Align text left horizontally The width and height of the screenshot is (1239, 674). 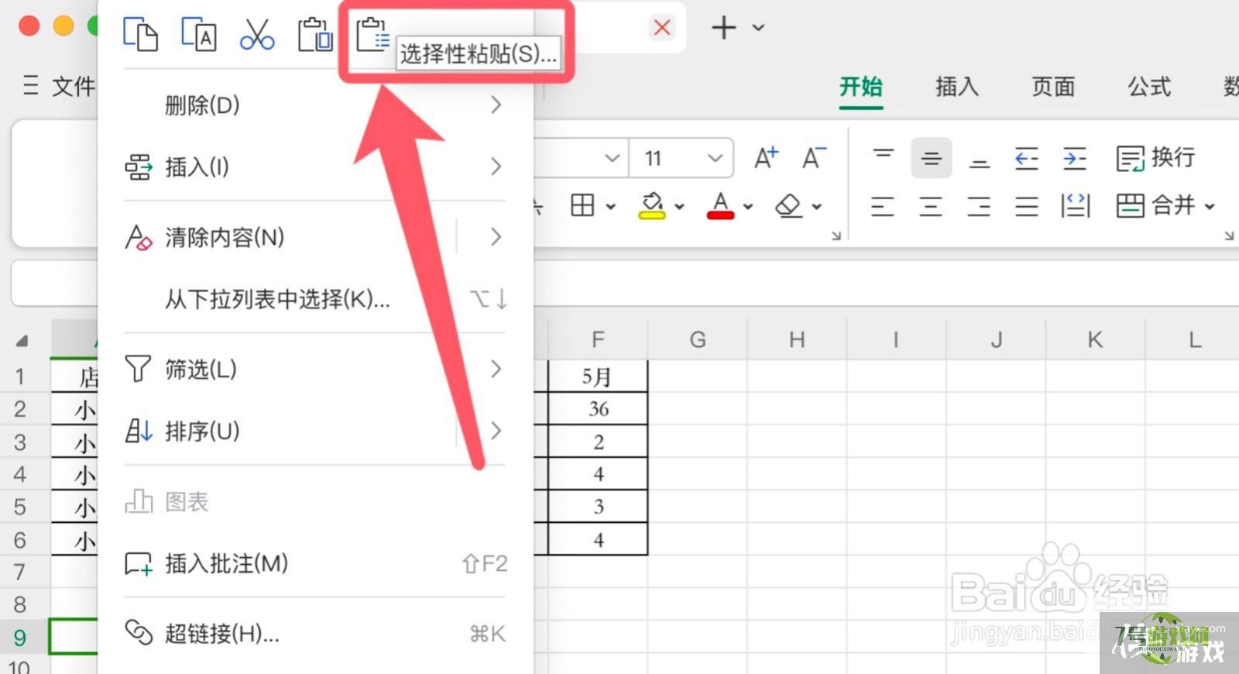pyautogui.click(x=883, y=206)
